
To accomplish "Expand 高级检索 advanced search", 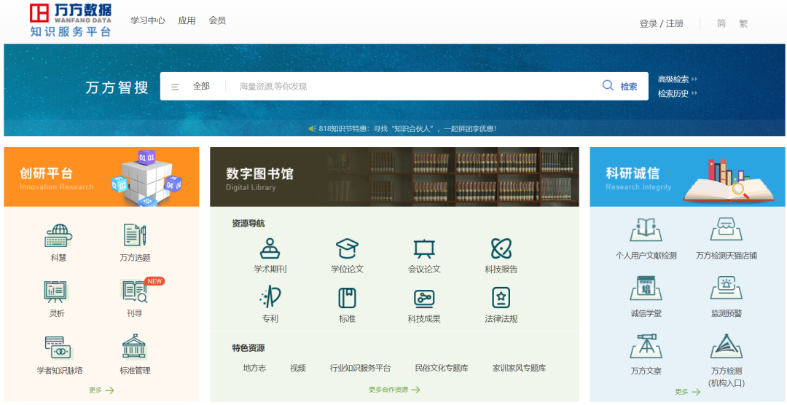I will (678, 79).
